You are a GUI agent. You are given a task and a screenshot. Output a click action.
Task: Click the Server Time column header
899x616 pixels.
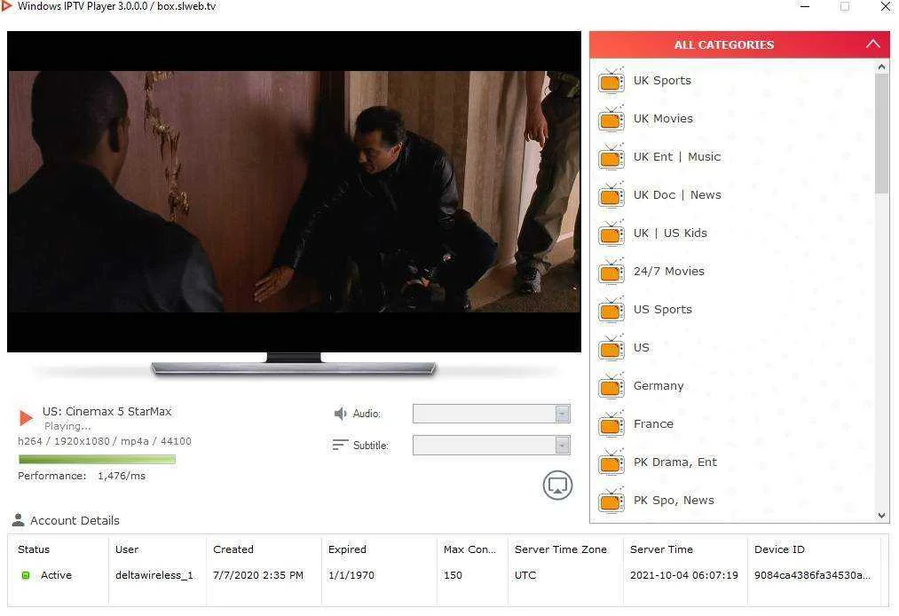click(661, 549)
